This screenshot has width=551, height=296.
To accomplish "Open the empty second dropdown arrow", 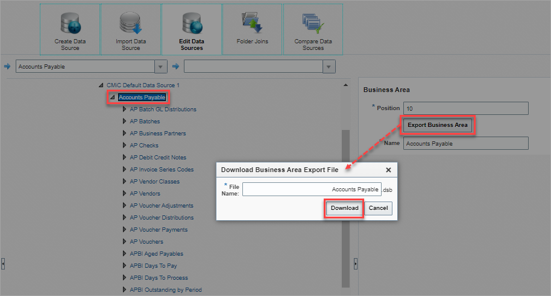I will click(329, 67).
